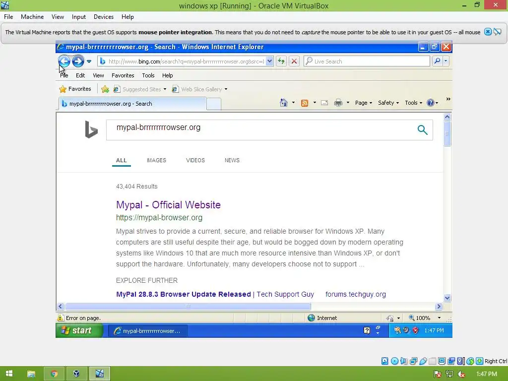Open the VirtualBox Devices menu
This screenshot has width=508, height=381.
pyautogui.click(x=103, y=17)
